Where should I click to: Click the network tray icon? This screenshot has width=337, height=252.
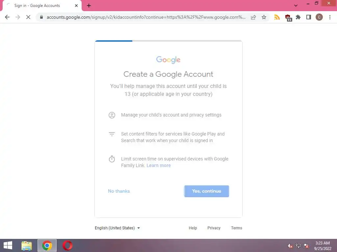[x=298, y=246]
